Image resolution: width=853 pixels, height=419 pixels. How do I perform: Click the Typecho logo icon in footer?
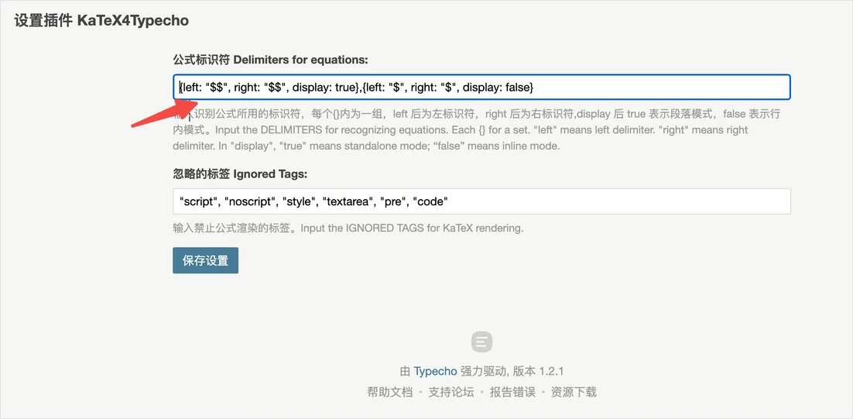481,342
